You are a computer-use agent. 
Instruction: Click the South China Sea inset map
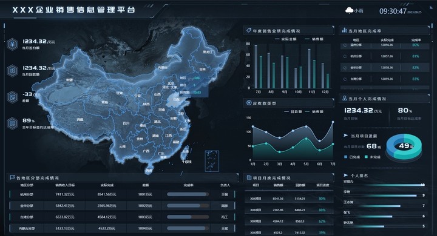pyautogui.click(x=212, y=161)
